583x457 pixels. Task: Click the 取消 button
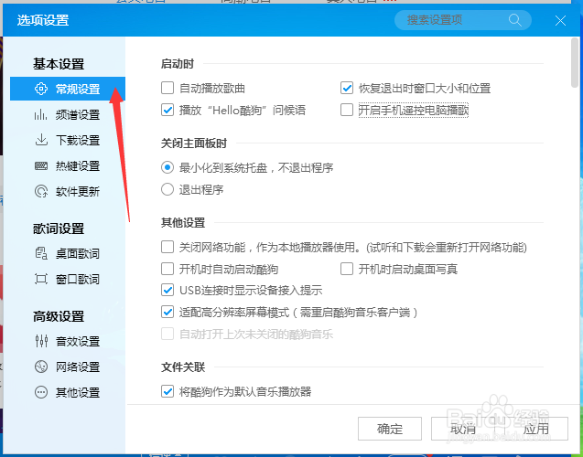coord(463,429)
